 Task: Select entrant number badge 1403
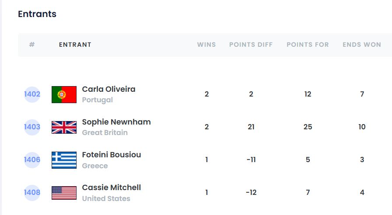coord(32,127)
